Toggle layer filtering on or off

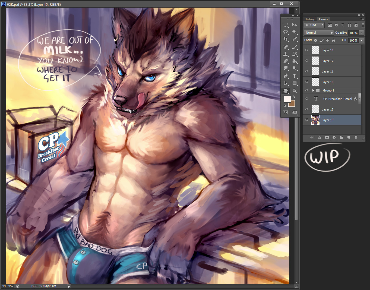click(363, 25)
